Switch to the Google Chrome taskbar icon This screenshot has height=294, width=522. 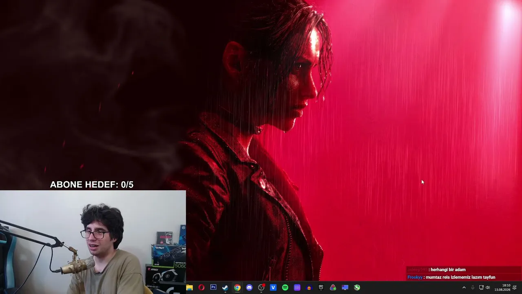tap(237, 287)
